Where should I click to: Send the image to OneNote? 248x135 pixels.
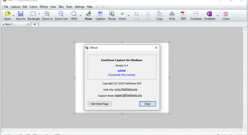210,16
